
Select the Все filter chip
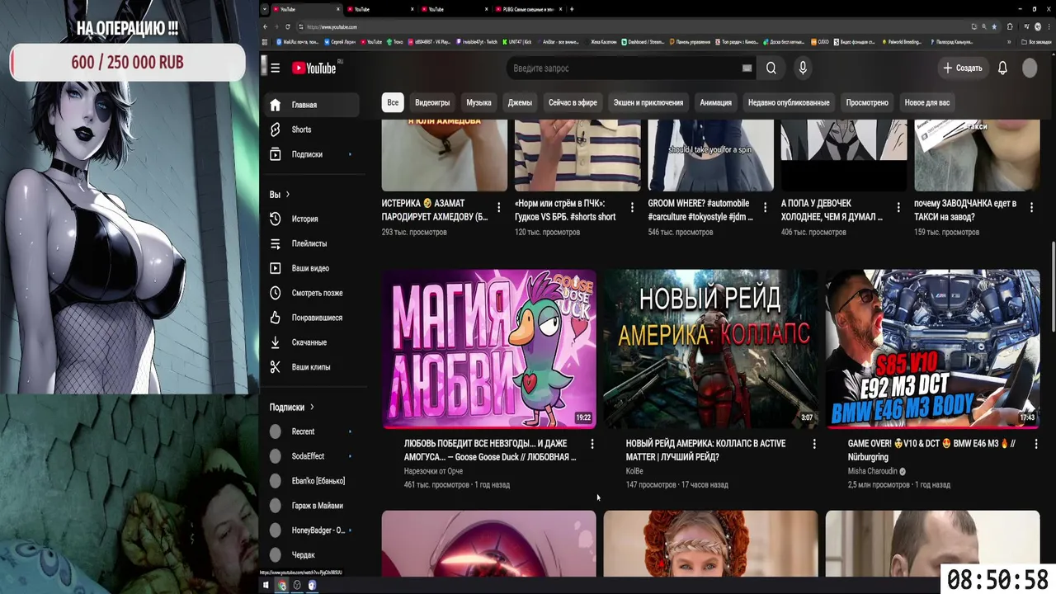(x=393, y=103)
